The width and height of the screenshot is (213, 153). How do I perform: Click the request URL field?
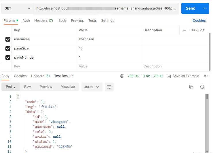(x=106, y=8)
